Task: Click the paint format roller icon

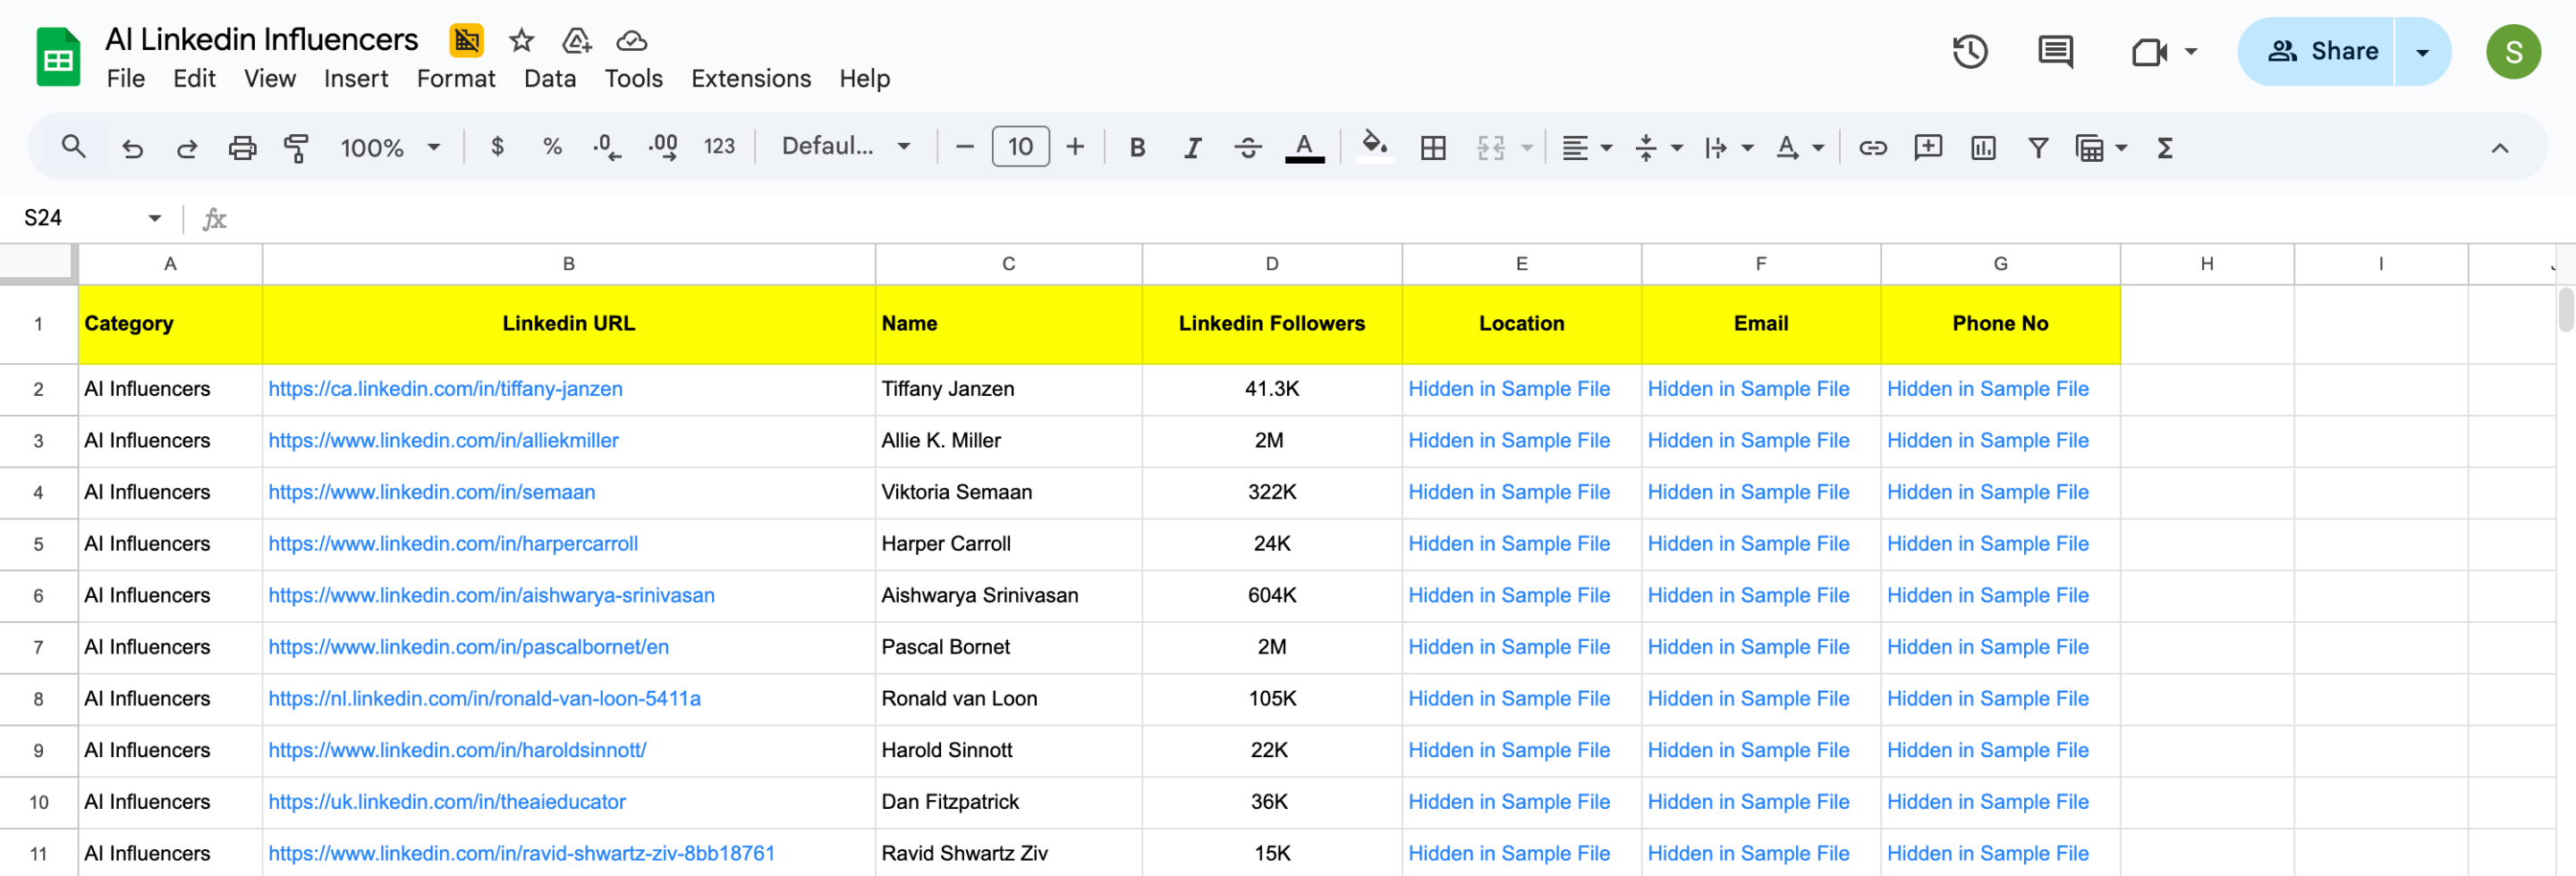Action: [296, 147]
